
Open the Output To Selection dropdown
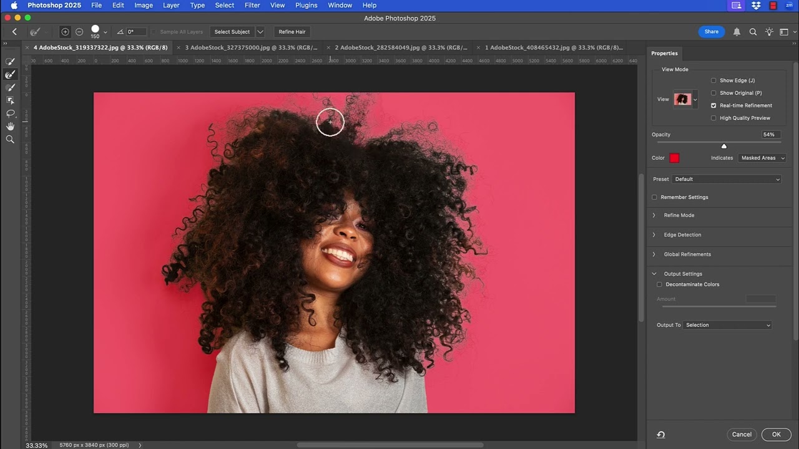point(727,325)
